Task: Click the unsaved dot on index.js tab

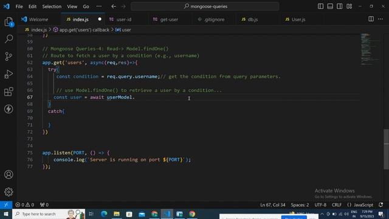Action: point(100,19)
